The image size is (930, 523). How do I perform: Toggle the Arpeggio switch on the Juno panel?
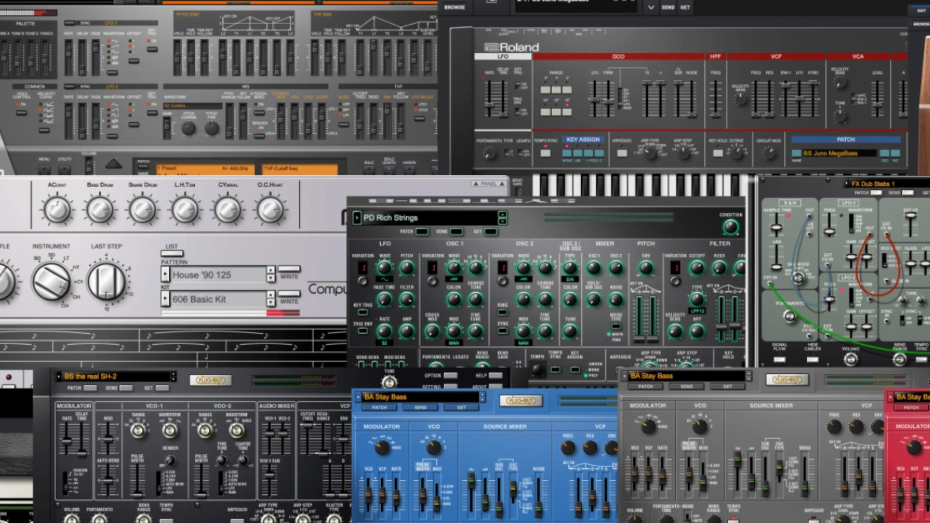tap(622, 153)
